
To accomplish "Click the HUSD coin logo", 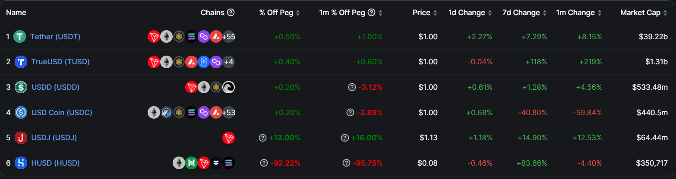I will [x=21, y=163].
